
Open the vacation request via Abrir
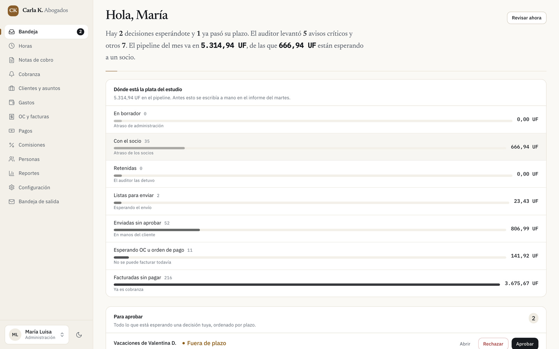tap(465, 344)
